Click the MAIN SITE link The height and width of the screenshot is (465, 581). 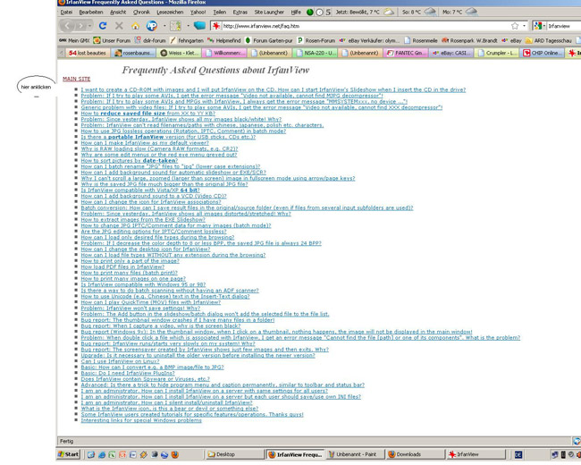[76, 79]
